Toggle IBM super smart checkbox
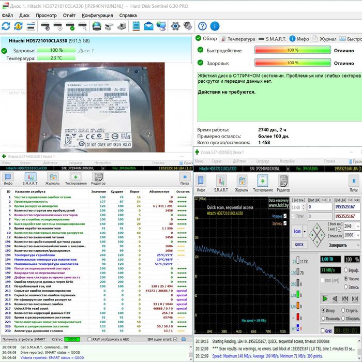 175,339
